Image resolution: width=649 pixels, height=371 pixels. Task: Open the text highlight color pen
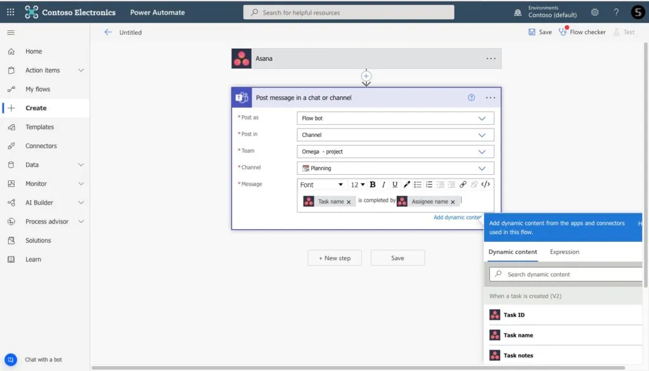point(406,184)
